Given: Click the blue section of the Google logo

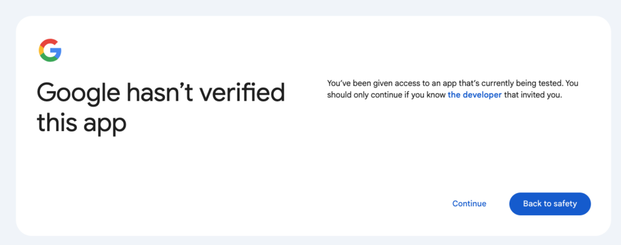Looking at the screenshot, I should [56, 52].
